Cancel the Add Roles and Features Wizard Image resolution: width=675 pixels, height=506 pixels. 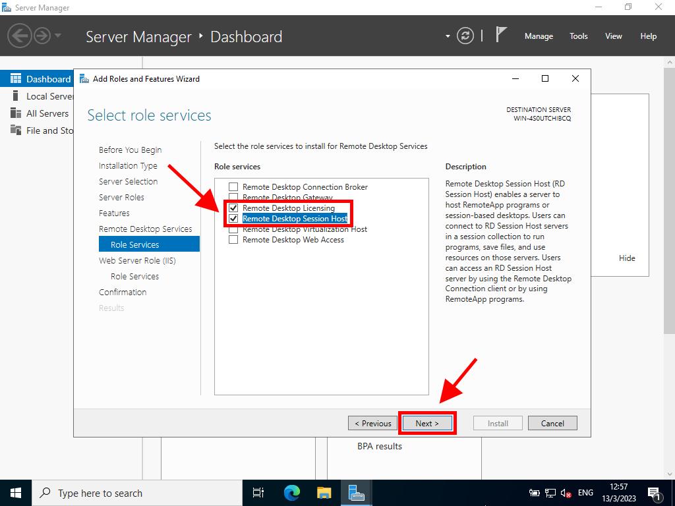tap(552, 424)
